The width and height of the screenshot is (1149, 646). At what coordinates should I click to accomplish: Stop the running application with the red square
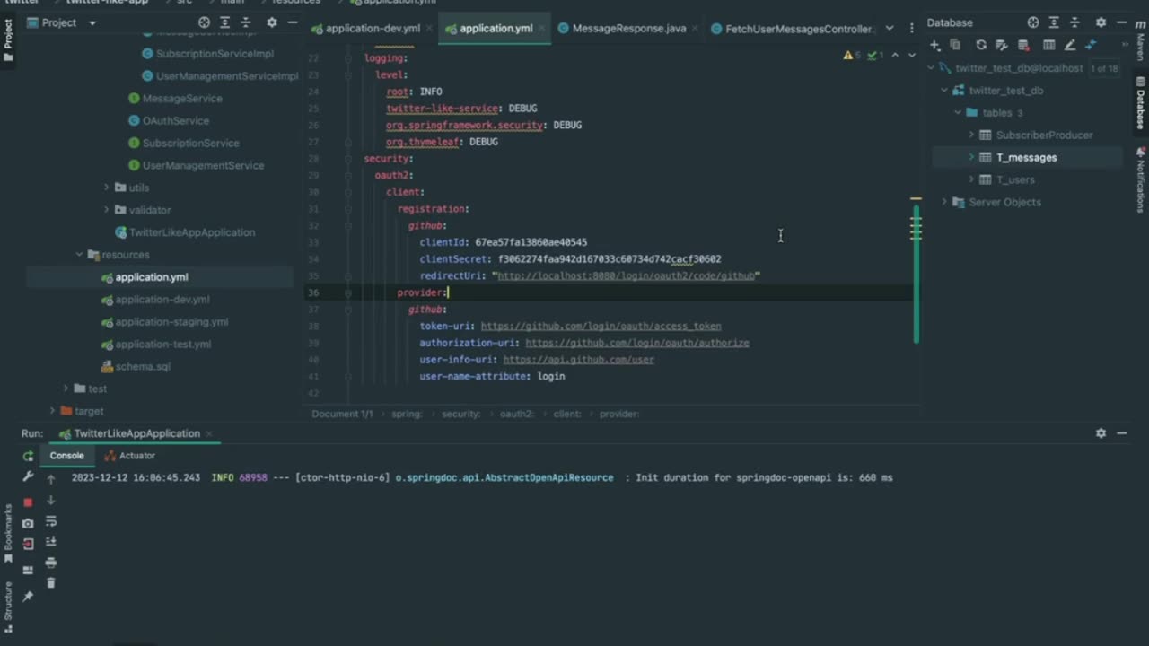click(28, 502)
